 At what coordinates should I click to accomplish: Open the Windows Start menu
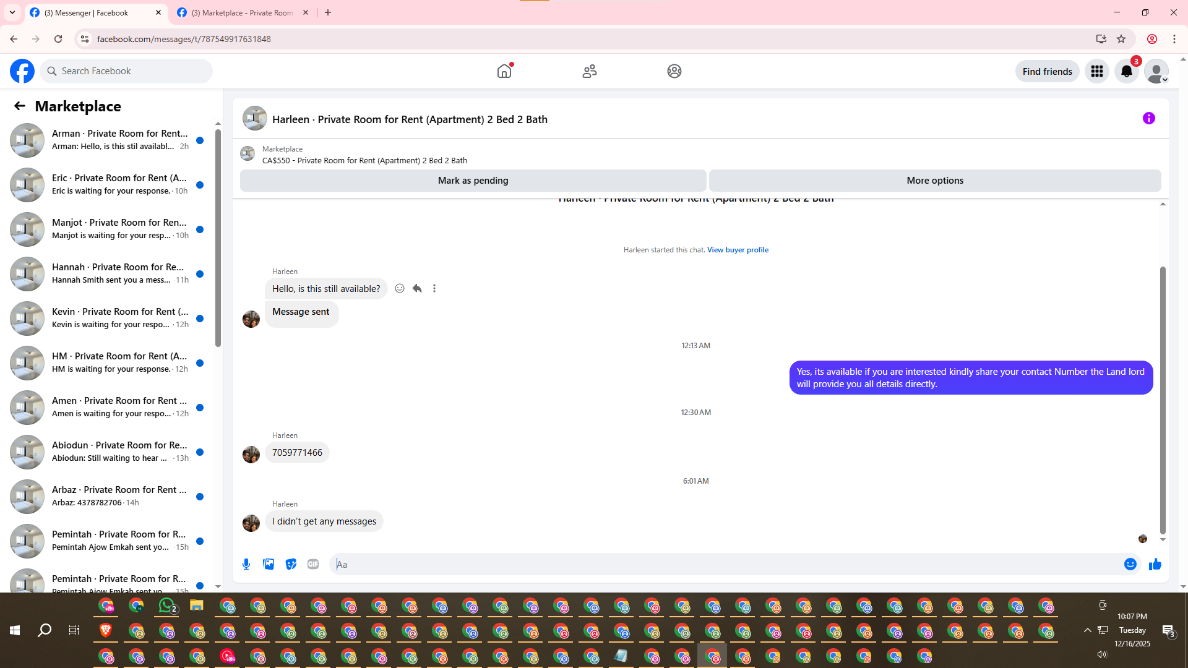coord(15,630)
